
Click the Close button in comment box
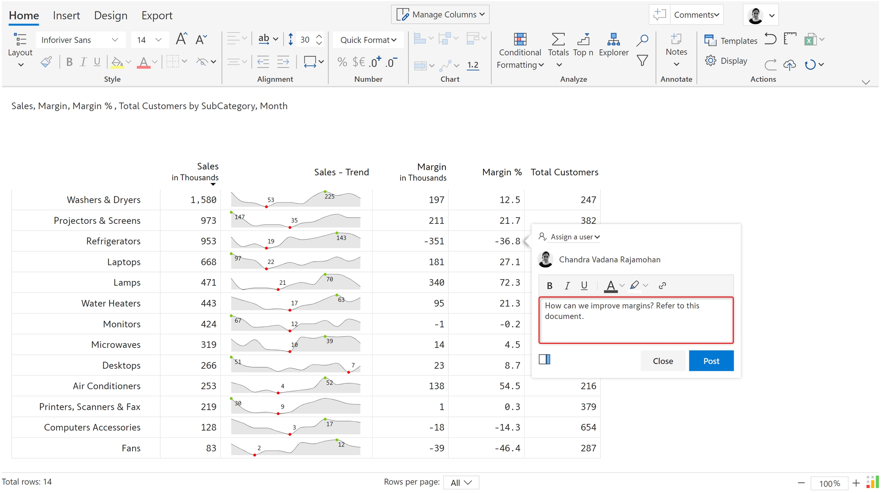(663, 361)
